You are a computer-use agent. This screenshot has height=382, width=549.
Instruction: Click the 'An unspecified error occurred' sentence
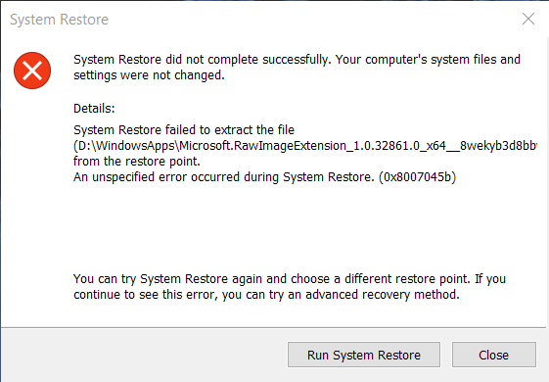coord(224,177)
